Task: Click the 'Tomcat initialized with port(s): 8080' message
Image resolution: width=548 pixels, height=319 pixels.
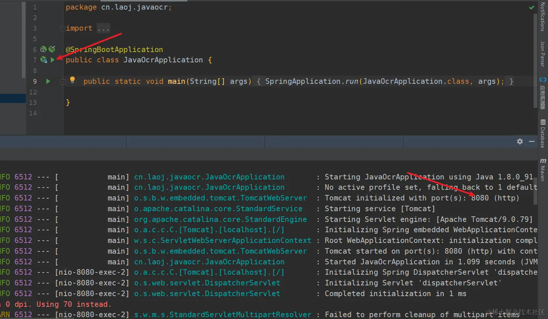Action: pyautogui.click(x=422, y=198)
